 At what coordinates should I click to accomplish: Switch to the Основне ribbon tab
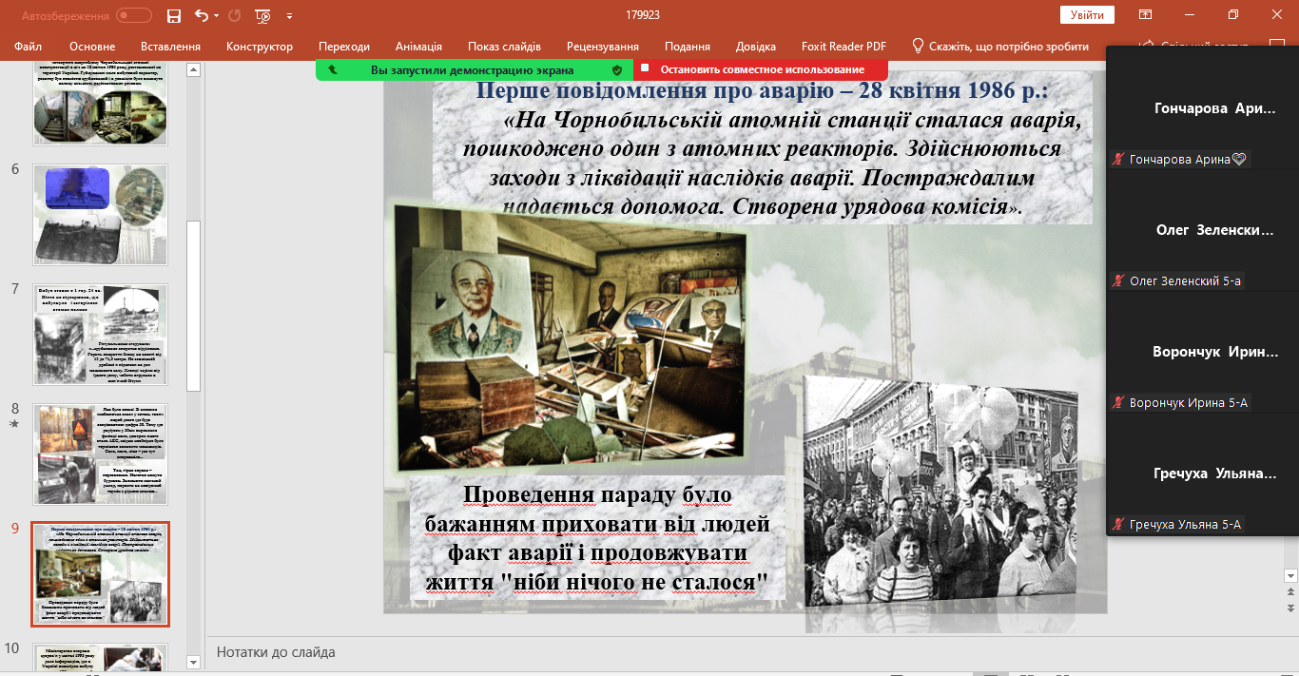point(92,46)
